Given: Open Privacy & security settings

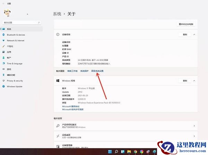Looking at the screenshot, I should pyautogui.click(x=13, y=81).
